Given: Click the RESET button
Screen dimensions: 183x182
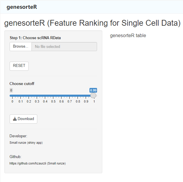Looking at the screenshot, I should tap(19, 66).
